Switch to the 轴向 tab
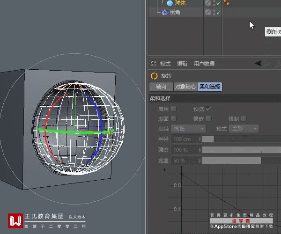This screenshot has width=281, height=234. coord(161,87)
